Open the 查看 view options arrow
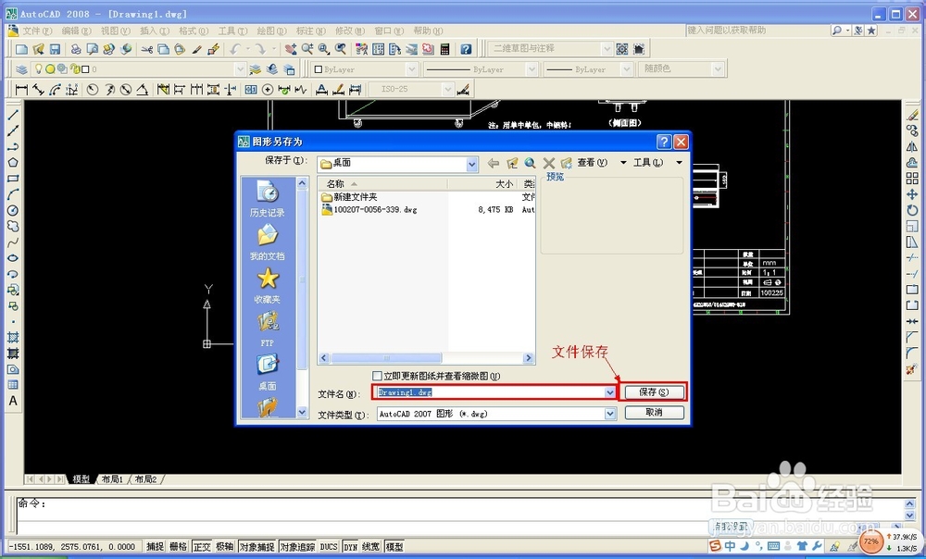This screenshot has width=926, height=559. pyautogui.click(x=623, y=162)
